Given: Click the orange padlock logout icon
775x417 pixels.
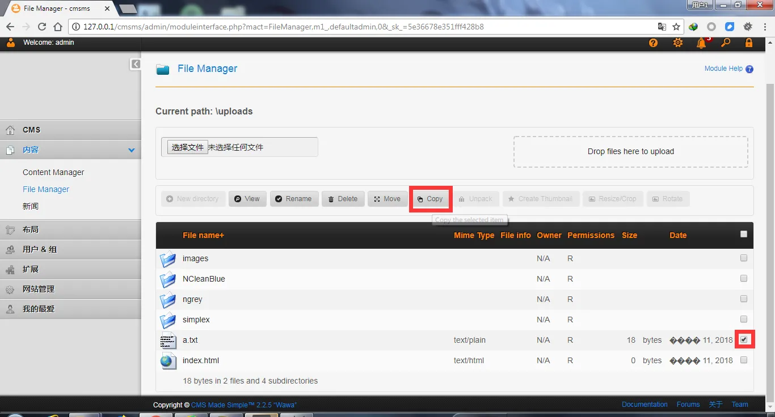Looking at the screenshot, I should click(x=749, y=43).
